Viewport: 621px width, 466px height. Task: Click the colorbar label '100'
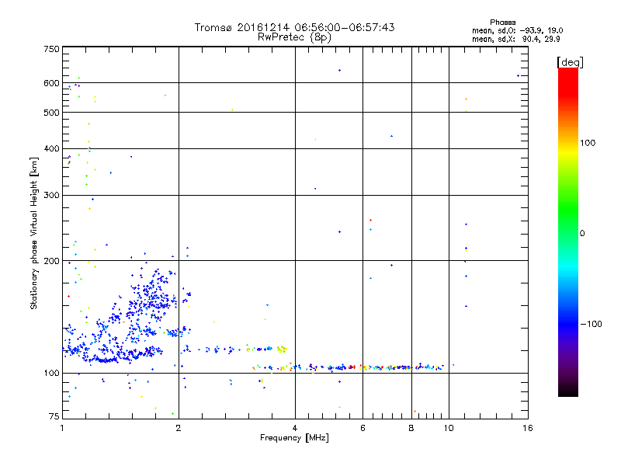pyautogui.click(x=588, y=143)
